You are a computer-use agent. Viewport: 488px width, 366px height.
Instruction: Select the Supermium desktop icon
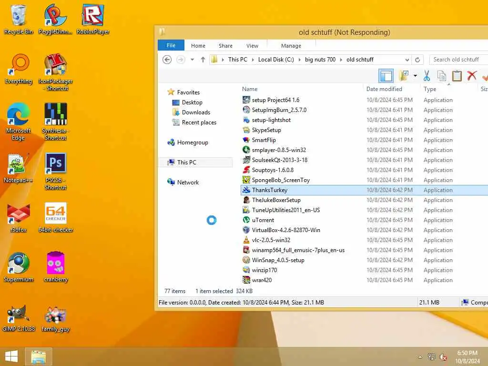pos(19,267)
